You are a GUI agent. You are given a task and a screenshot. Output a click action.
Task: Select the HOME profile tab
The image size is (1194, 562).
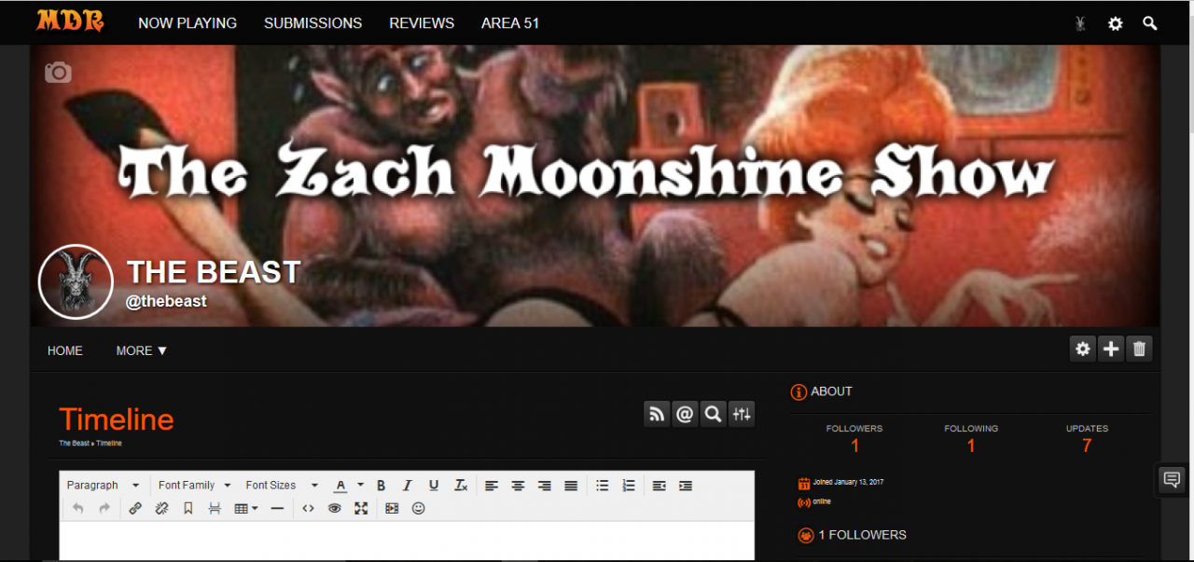[x=65, y=350]
